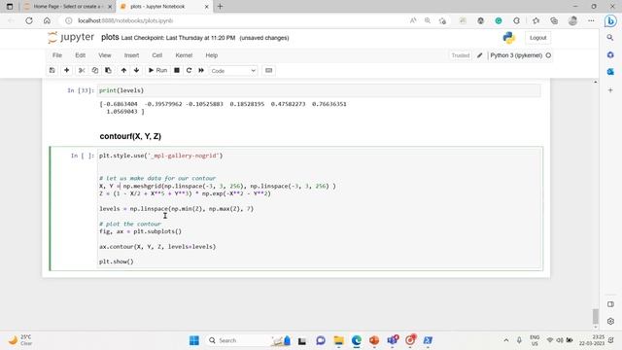
Task: Click Last Checkpoint text
Action: [x=178, y=38]
